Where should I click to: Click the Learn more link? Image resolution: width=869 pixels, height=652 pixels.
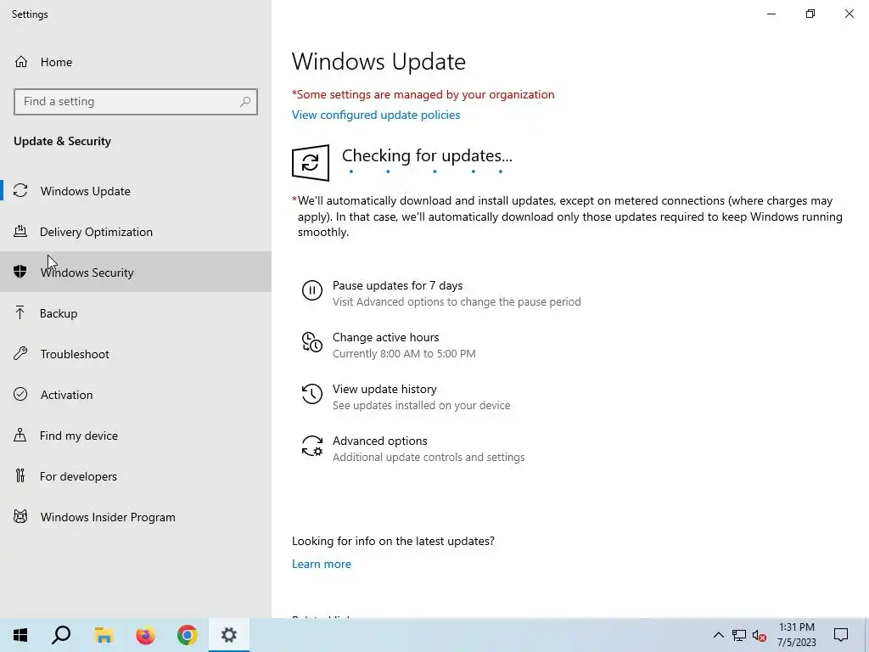(322, 564)
